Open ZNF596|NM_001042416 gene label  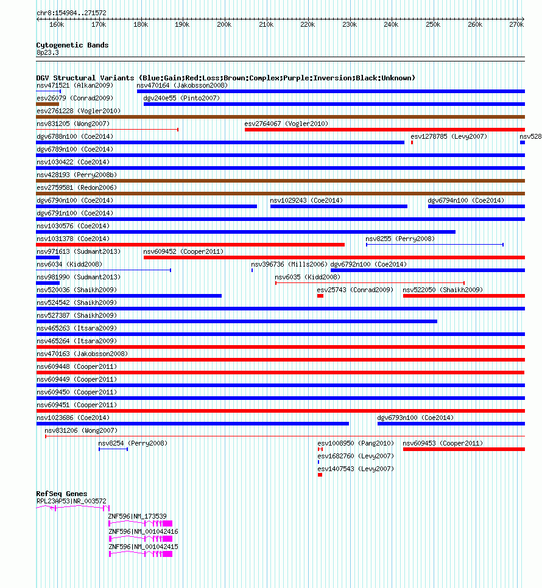click(143, 531)
